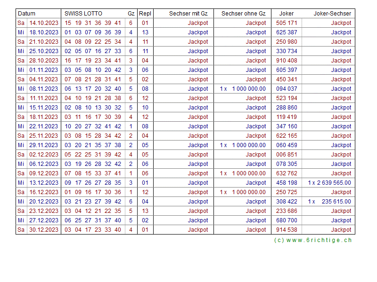The width and height of the screenshot is (377, 282).
Task: Click the Joker column header
Action: tap(286, 14)
